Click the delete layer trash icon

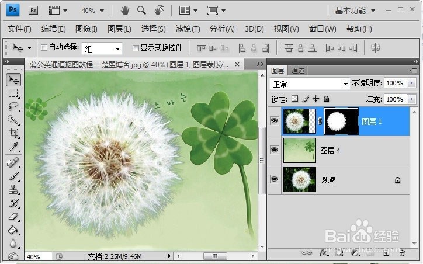point(402,253)
